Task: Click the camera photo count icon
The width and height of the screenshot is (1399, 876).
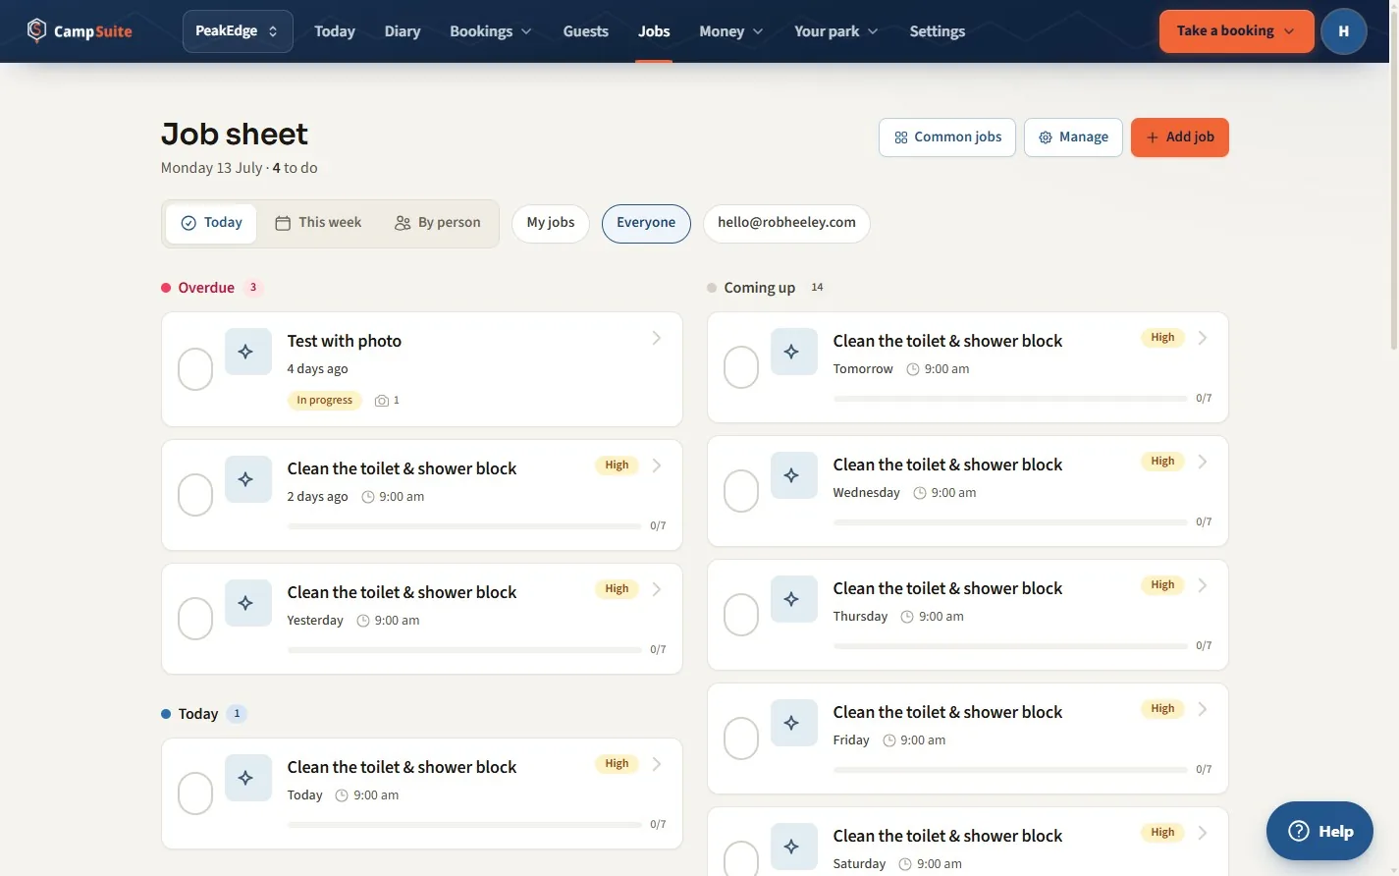Action: click(x=382, y=401)
